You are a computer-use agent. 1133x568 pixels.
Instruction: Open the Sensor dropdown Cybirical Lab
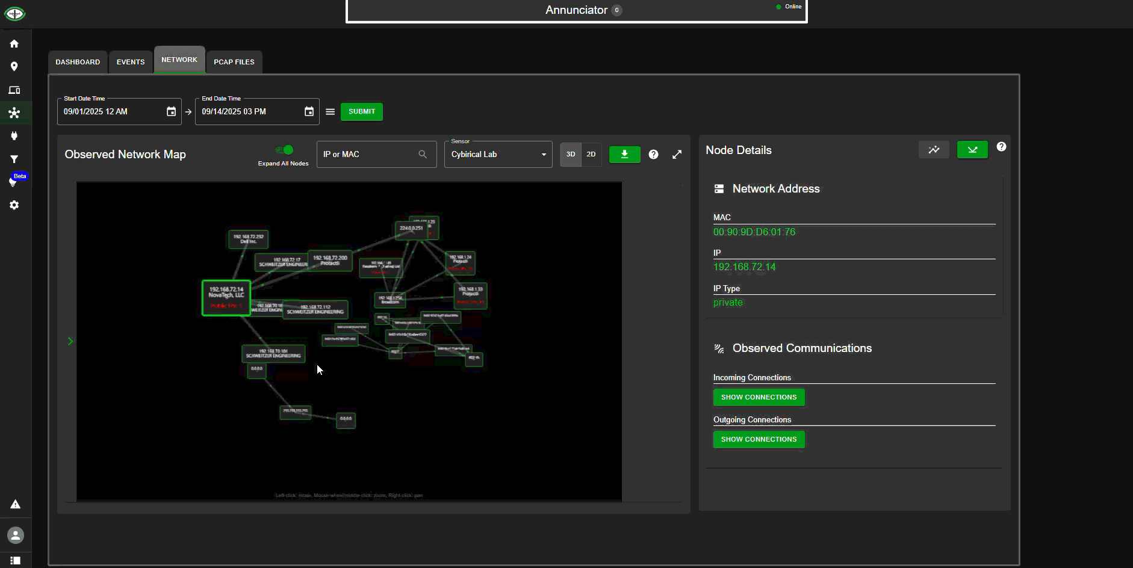(x=498, y=155)
